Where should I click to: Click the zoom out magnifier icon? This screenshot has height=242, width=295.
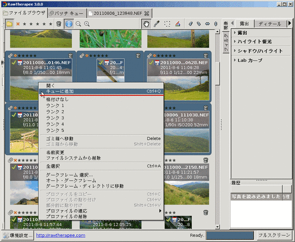point(78,24)
